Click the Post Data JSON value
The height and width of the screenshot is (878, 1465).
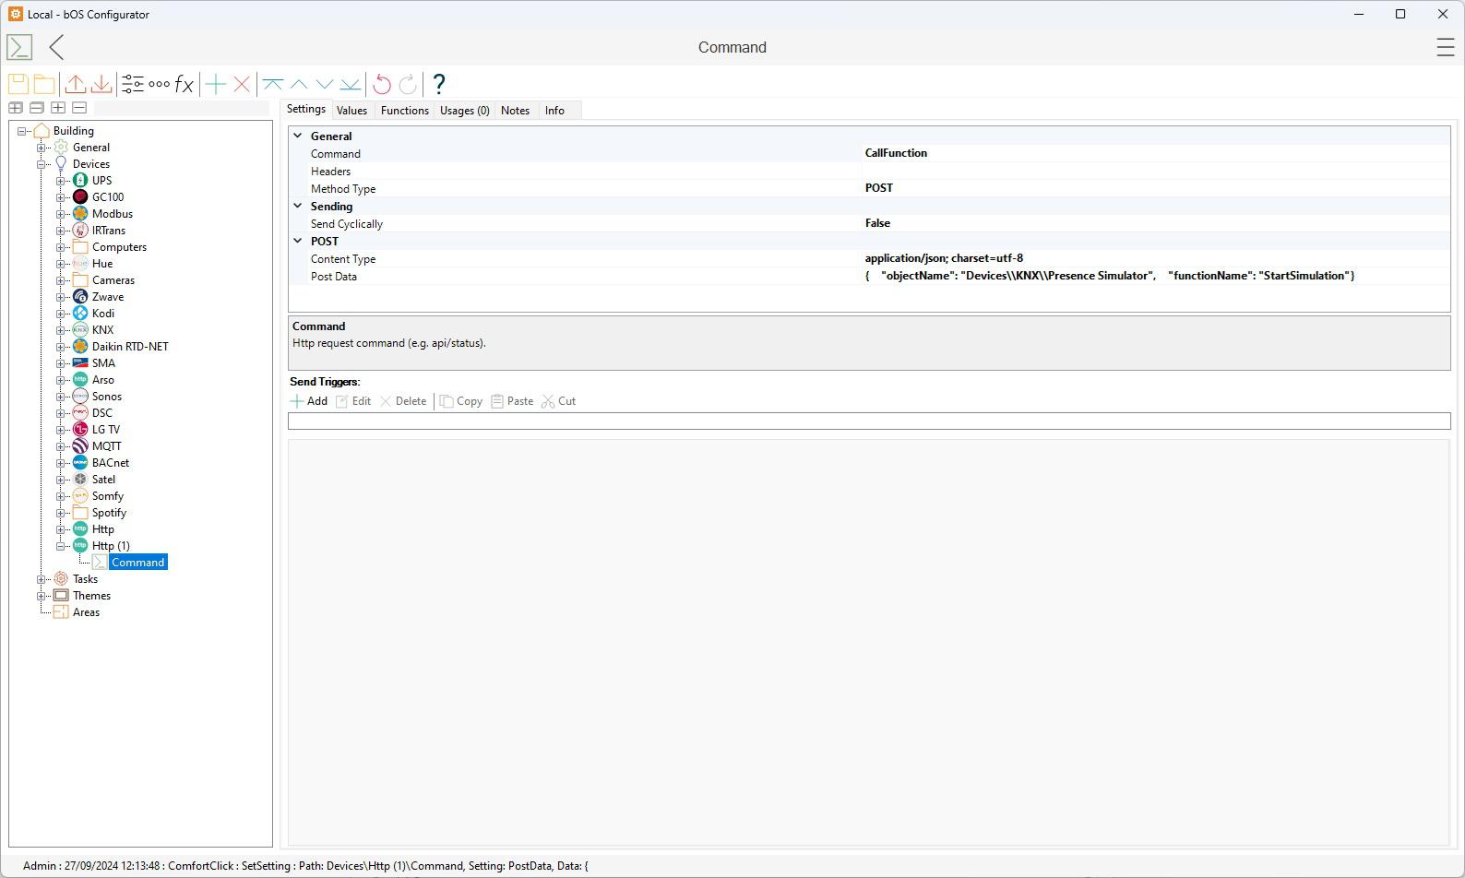tap(1110, 276)
